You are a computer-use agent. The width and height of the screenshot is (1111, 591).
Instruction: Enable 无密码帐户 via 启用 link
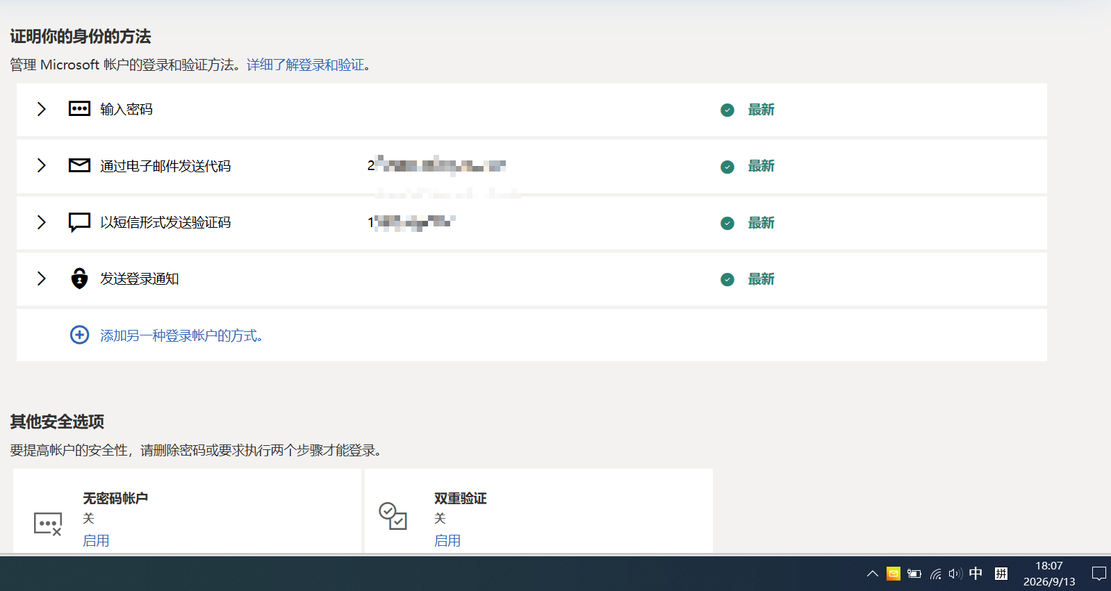tap(96, 540)
